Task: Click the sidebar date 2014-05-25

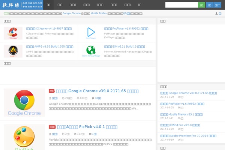Action: [167, 108]
